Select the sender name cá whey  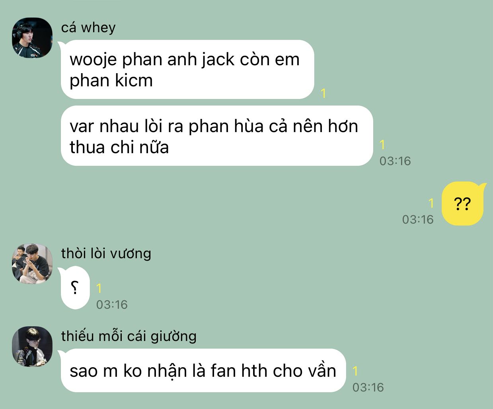click(88, 27)
